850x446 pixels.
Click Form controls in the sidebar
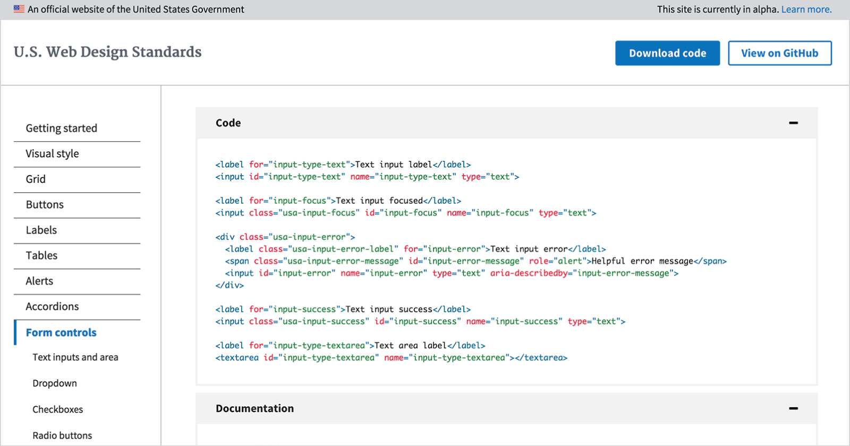pyautogui.click(x=61, y=332)
